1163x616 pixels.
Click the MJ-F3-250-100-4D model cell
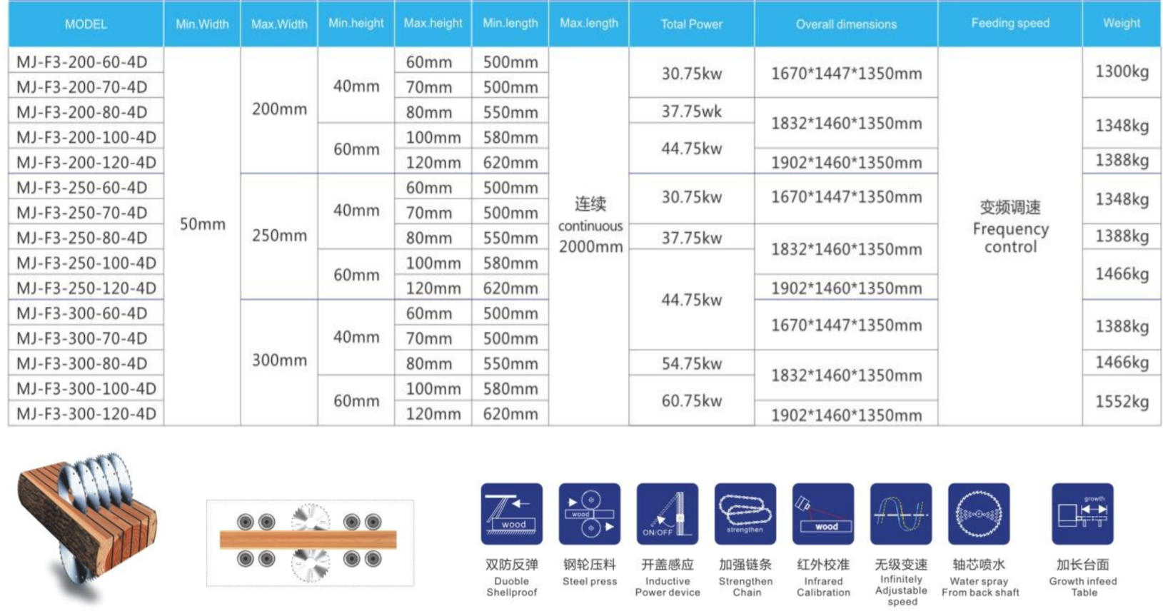pyautogui.click(x=86, y=263)
